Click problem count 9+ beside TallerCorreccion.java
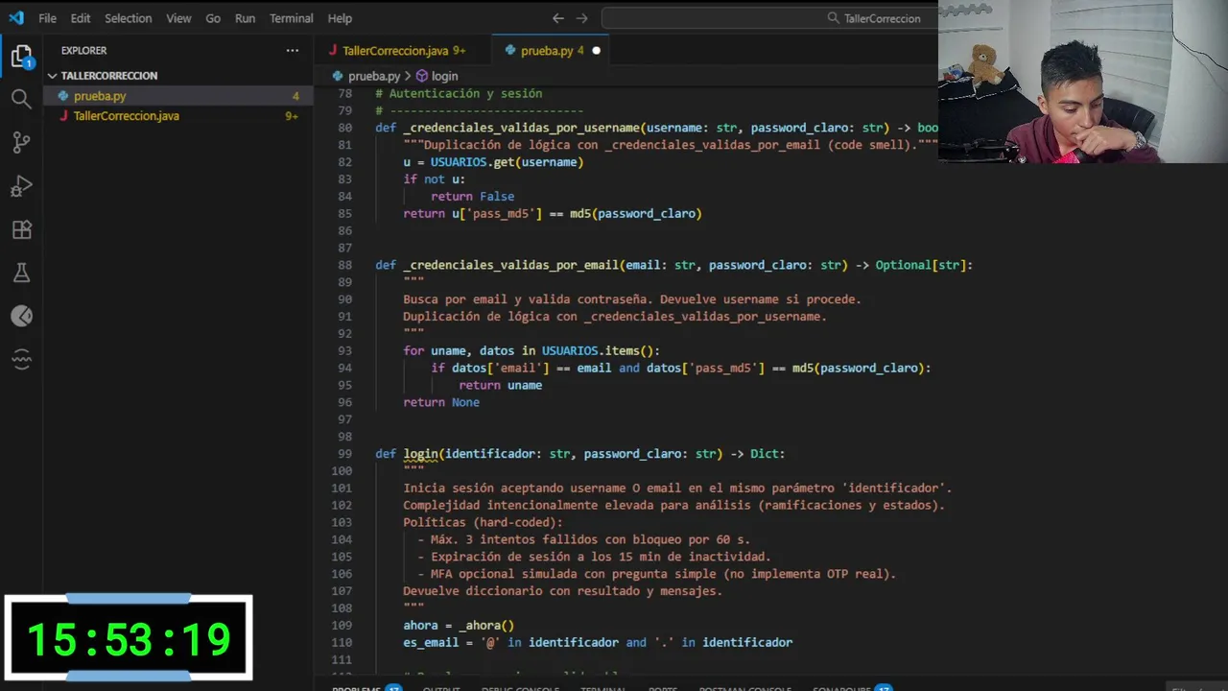 292,116
